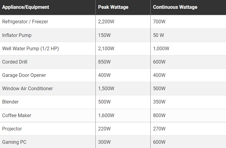Image resolution: width=226 pixels, height=148 pixels.
Task: Click the 850W peak wattage cell
Action: click(x=104, y=62)
